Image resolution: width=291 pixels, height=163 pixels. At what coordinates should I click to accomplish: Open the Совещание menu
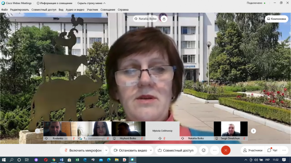pos(108,10)
